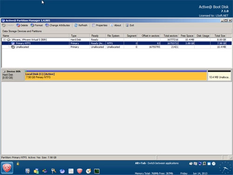
Task: Launch the keys password taskbar icon
Action: pos(54,171)
